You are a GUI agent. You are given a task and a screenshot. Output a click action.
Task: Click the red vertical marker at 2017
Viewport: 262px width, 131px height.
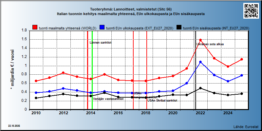pyautogui.click(x=133, y=70)
